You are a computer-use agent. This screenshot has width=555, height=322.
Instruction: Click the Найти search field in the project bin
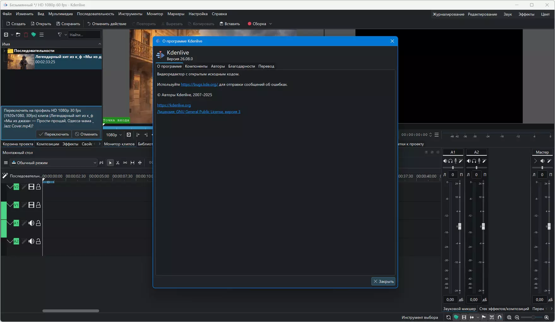pos(84,35)
